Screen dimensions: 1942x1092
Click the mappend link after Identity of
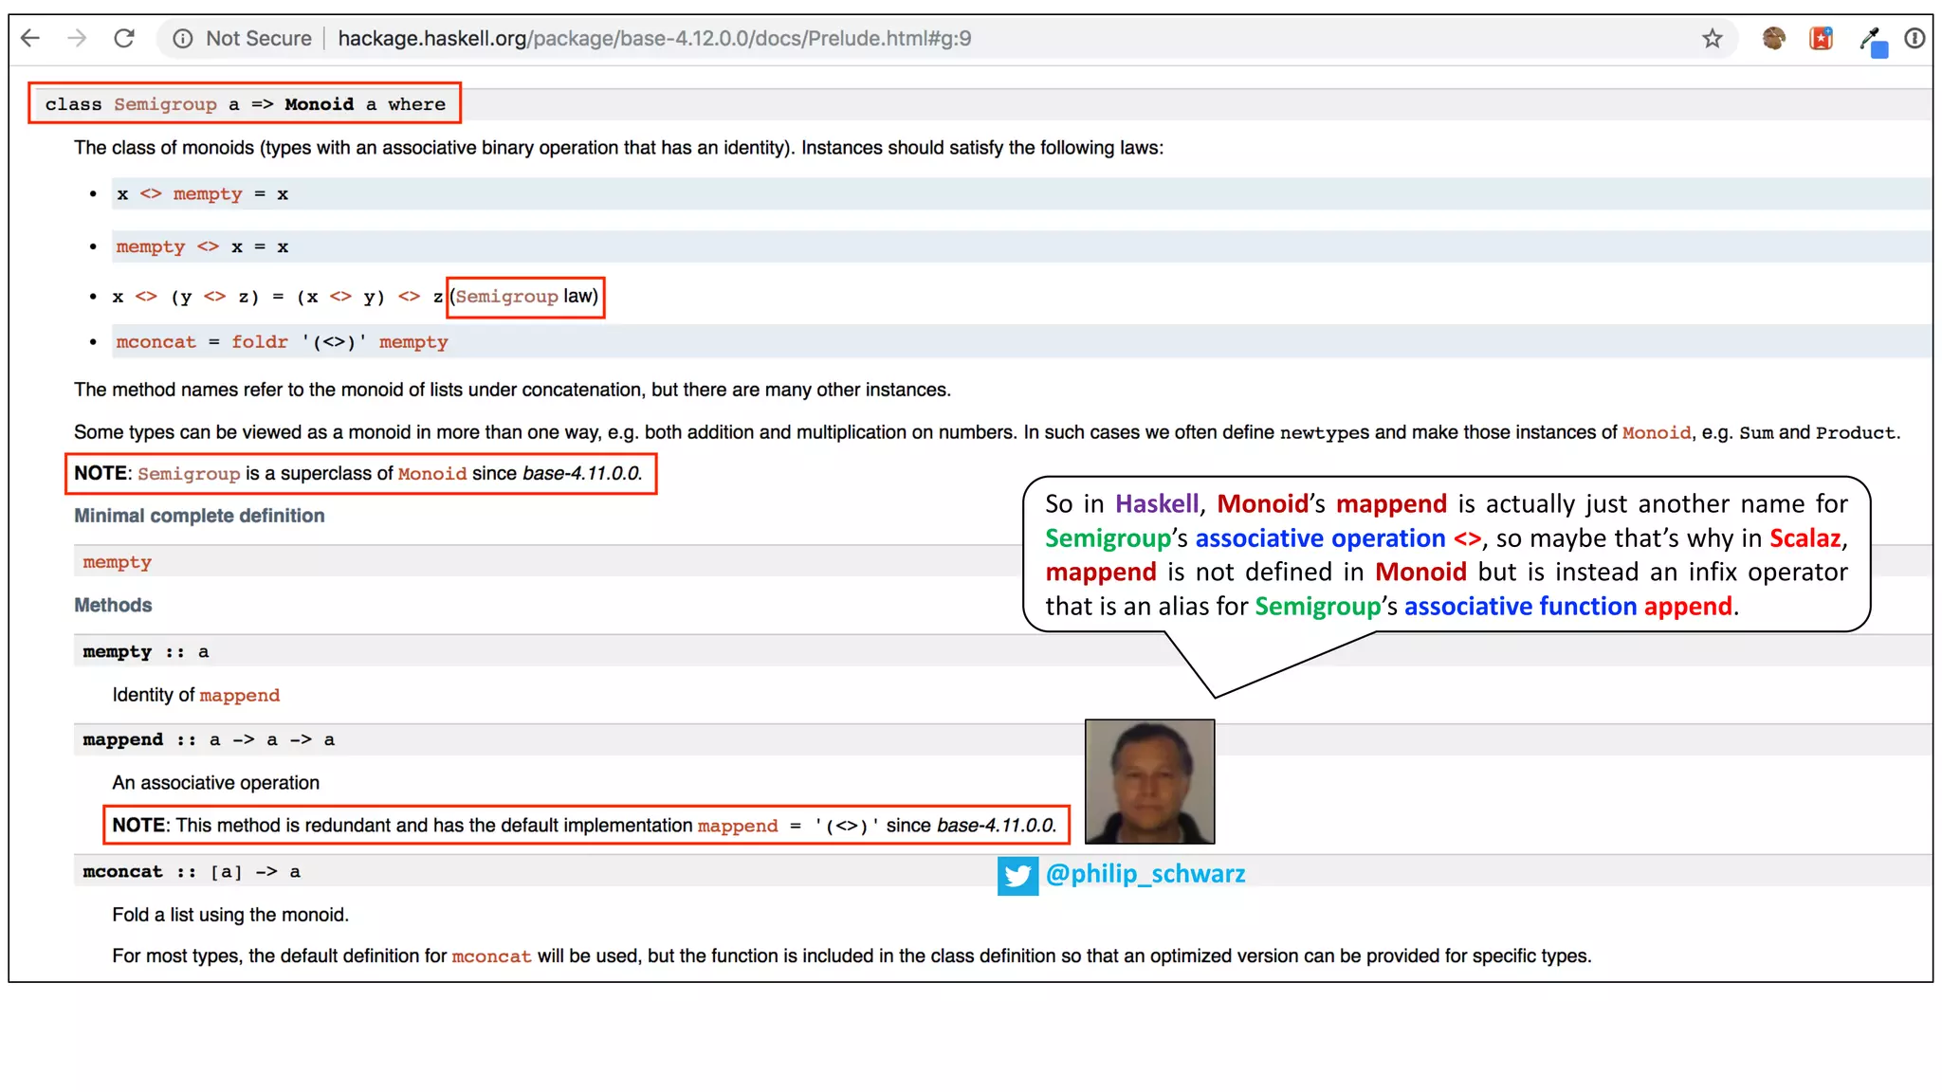239,696
